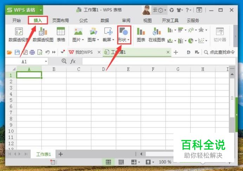Open the 形状 shapes menu
The width and height of the screenshot is (243, 171).
[x=124, y=35]
